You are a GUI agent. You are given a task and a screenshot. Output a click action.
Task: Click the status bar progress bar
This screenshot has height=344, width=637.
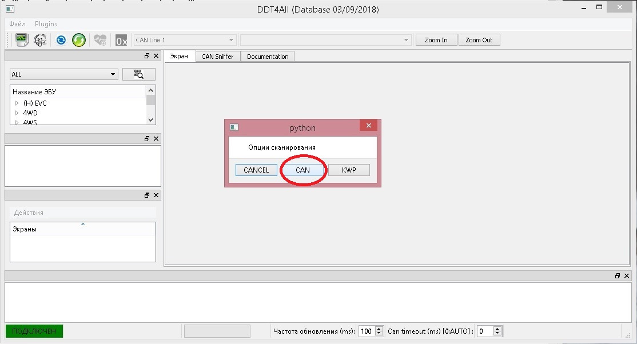(217, 331)
